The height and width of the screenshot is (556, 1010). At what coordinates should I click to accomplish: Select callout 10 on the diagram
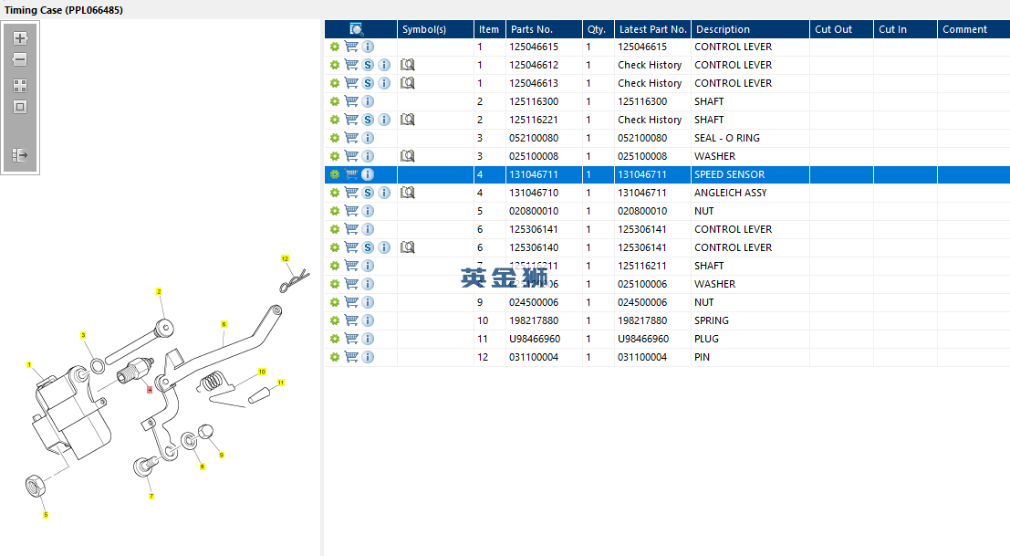tap(262, 372)
